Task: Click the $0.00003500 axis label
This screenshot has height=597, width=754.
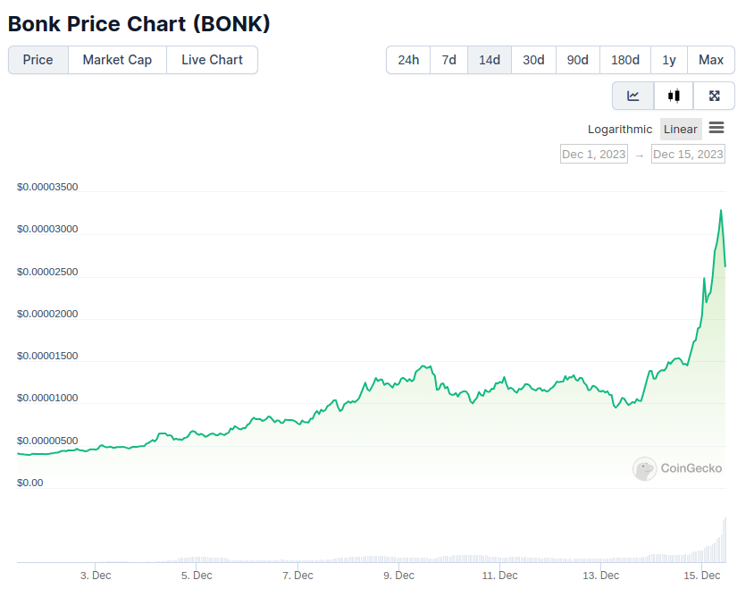Action: [x=47, y=187]
